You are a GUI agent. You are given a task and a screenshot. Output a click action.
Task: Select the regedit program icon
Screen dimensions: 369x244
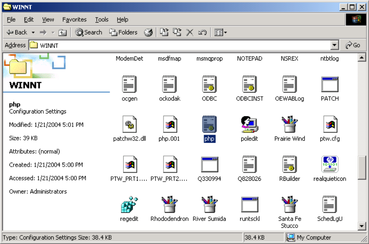129,205
